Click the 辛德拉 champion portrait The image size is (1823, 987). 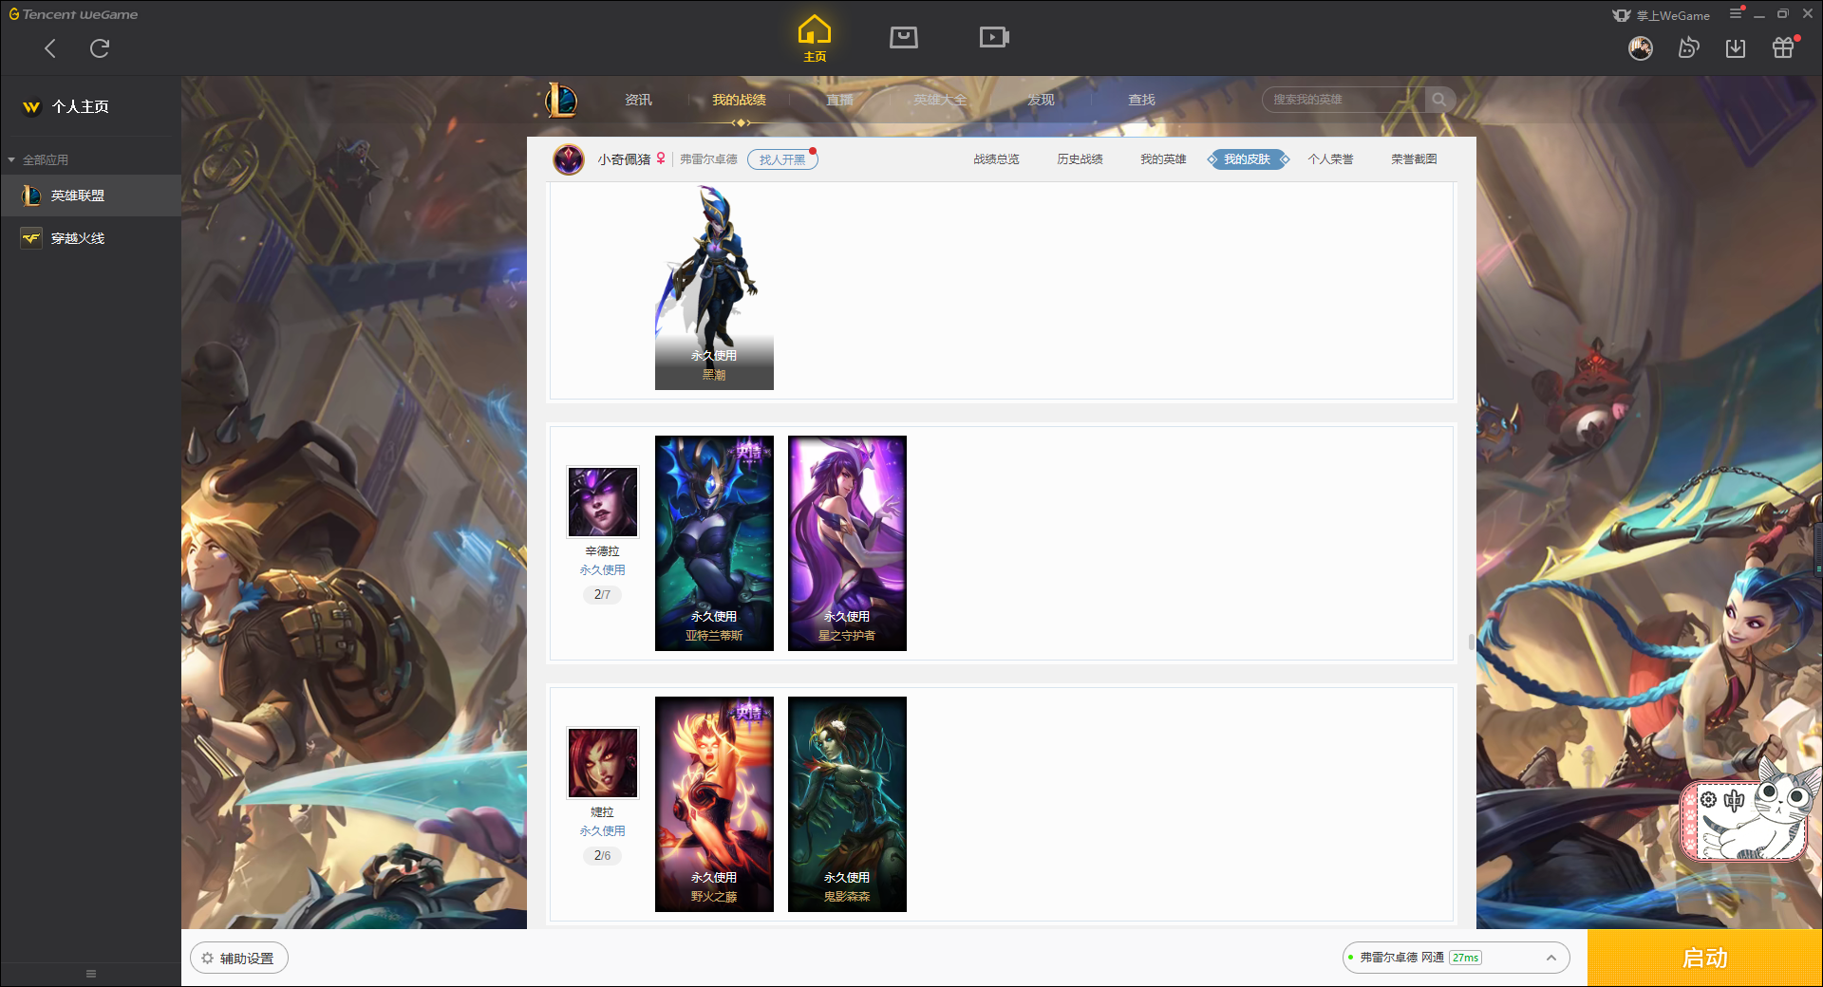603,502
